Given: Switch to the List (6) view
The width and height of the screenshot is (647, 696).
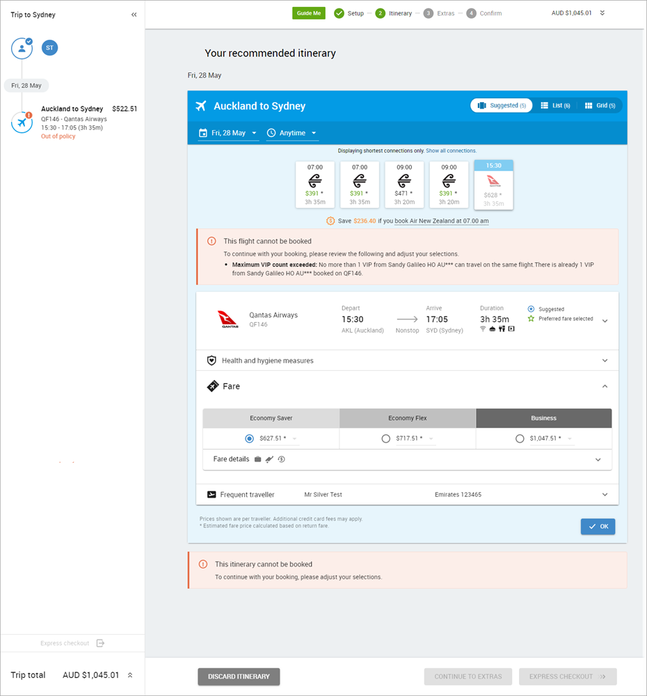Looking at the screenshot, I should click(555, 106).
